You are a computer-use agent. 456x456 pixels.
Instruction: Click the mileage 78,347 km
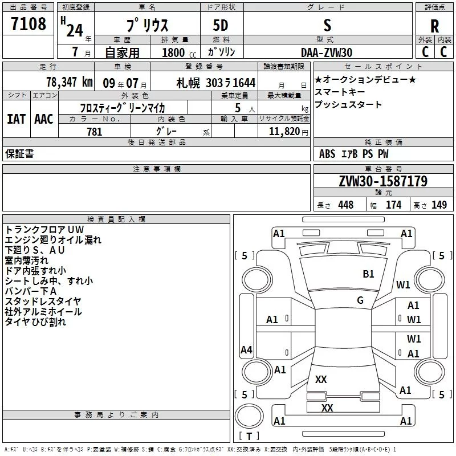[70, 82]
